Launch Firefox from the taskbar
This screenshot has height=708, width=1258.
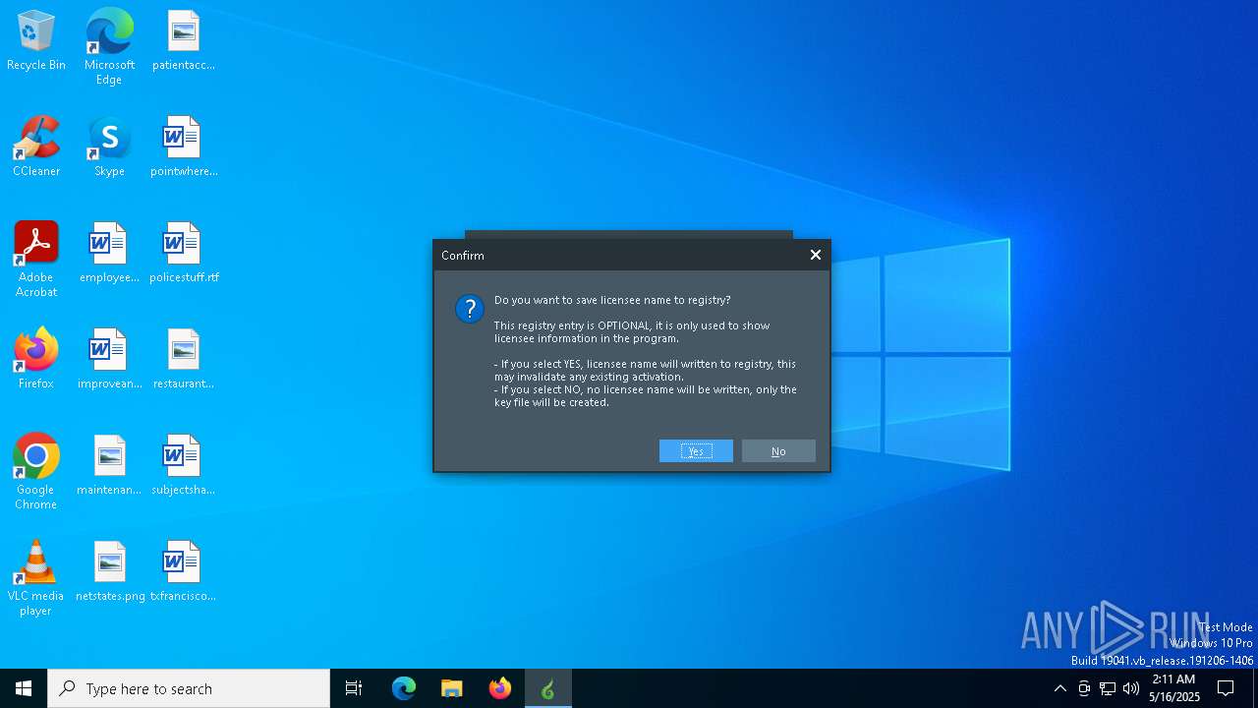(x=500, y=688)
